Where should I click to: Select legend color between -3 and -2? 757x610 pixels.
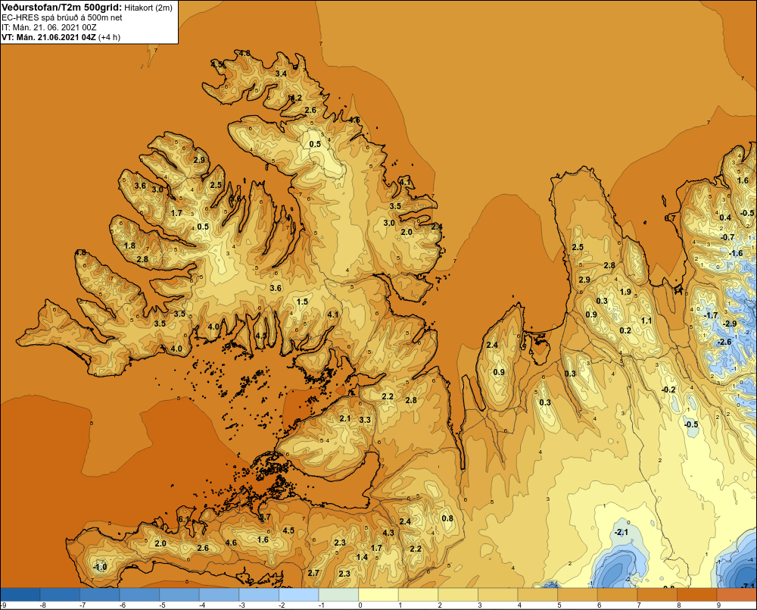pos(259,595)
